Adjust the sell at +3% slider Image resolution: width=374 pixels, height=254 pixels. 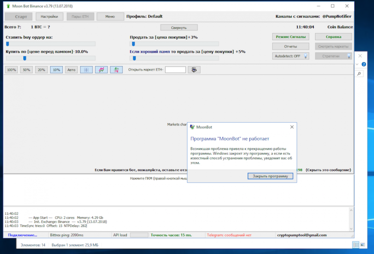pyautogui.click(x=174, y=44)
